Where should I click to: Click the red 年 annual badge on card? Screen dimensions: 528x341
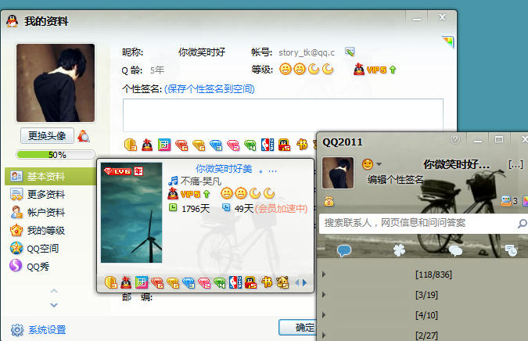click(138, 171)
